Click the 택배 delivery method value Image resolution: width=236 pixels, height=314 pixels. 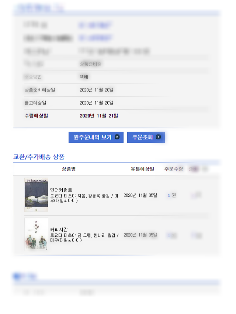[x=84, y=77]
